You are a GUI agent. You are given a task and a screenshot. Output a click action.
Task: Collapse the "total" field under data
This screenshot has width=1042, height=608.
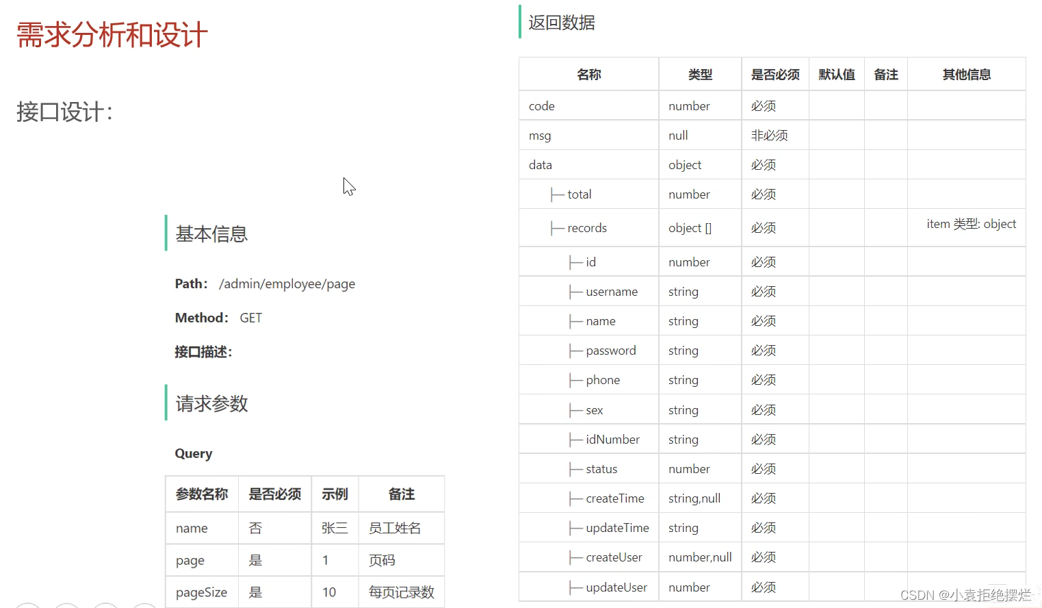(578, 194)
